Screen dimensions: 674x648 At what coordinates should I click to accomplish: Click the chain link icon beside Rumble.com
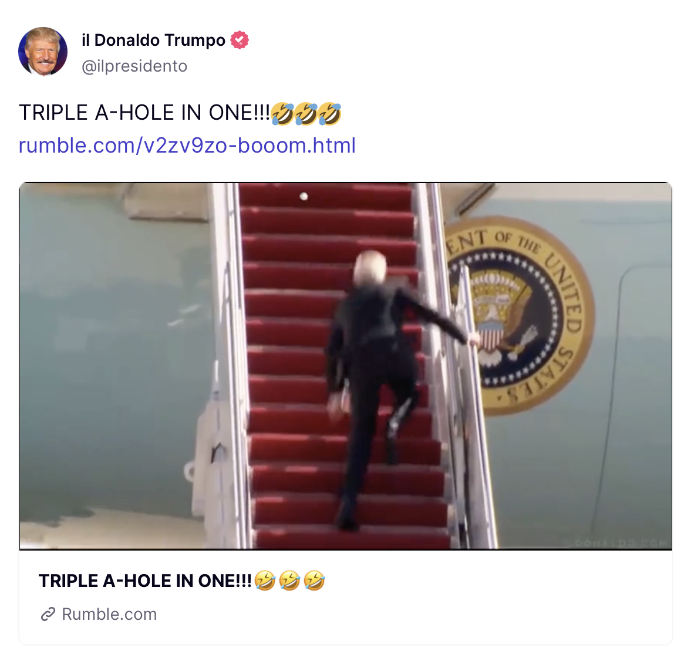[x=48, y=614]
